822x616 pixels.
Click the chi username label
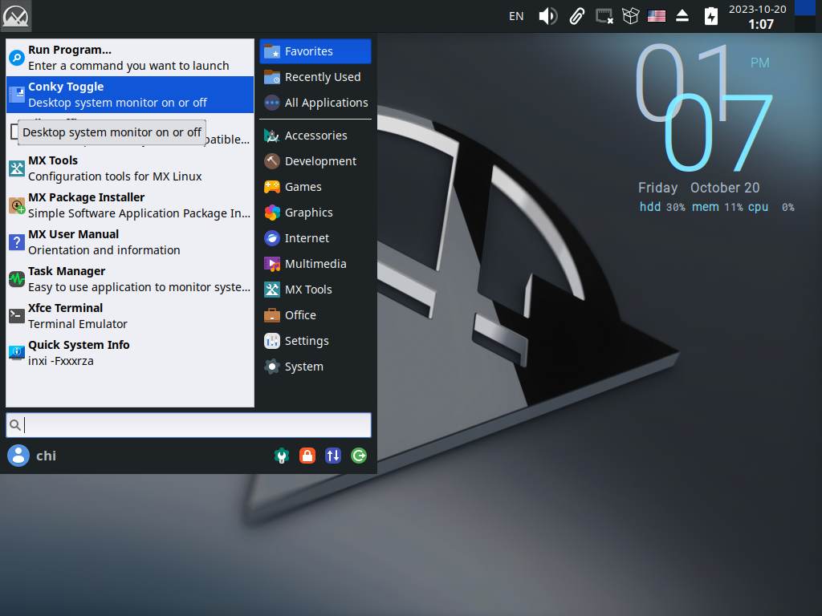[x=46, y=456]
